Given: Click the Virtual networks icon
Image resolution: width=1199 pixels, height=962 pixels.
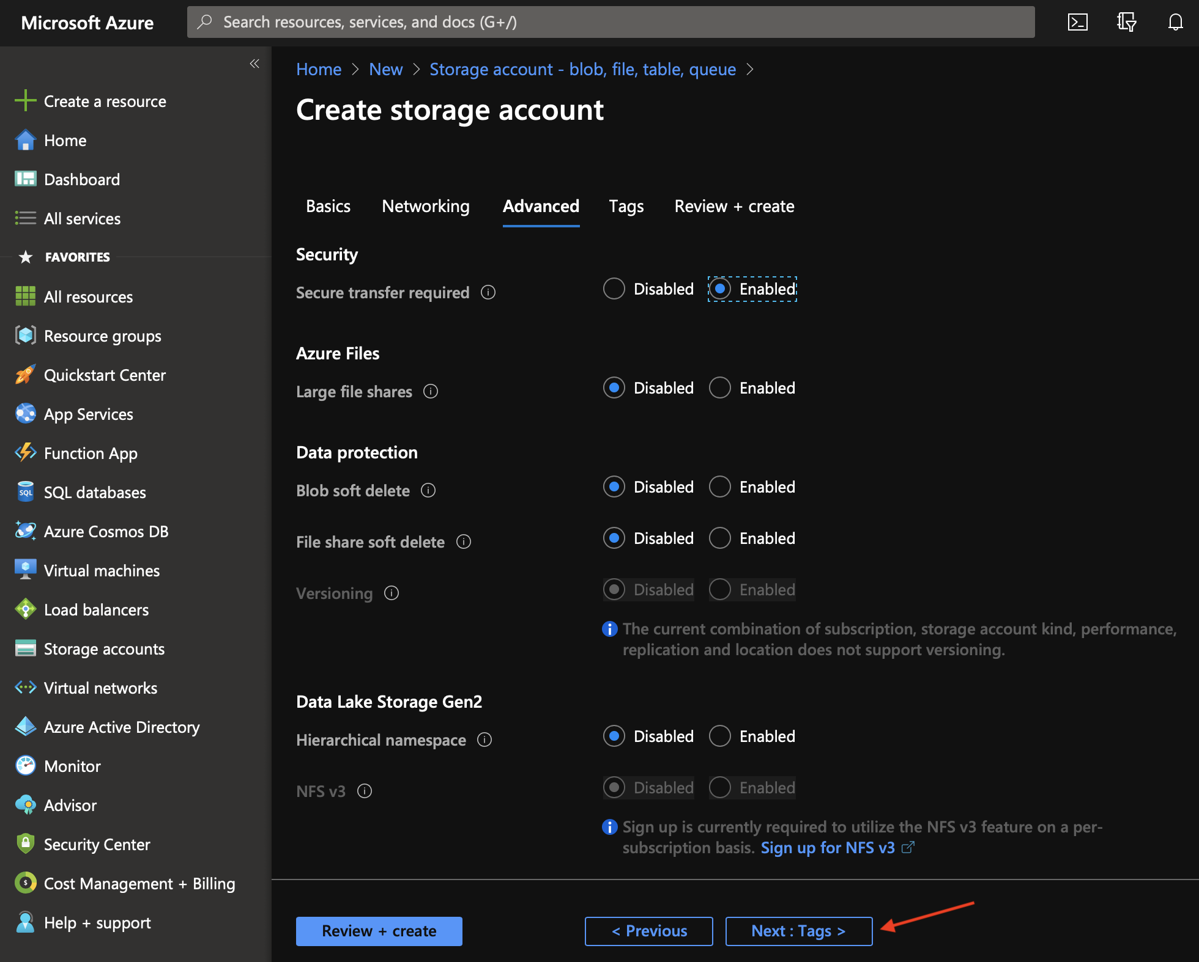Looking at the screenshot, I should click(x=25, y=688).
